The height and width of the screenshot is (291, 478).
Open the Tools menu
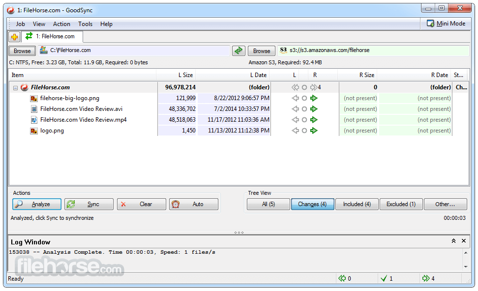(x=85, y=24)
